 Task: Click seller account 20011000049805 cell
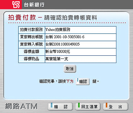pyautogui.click(x=80, y=45)
